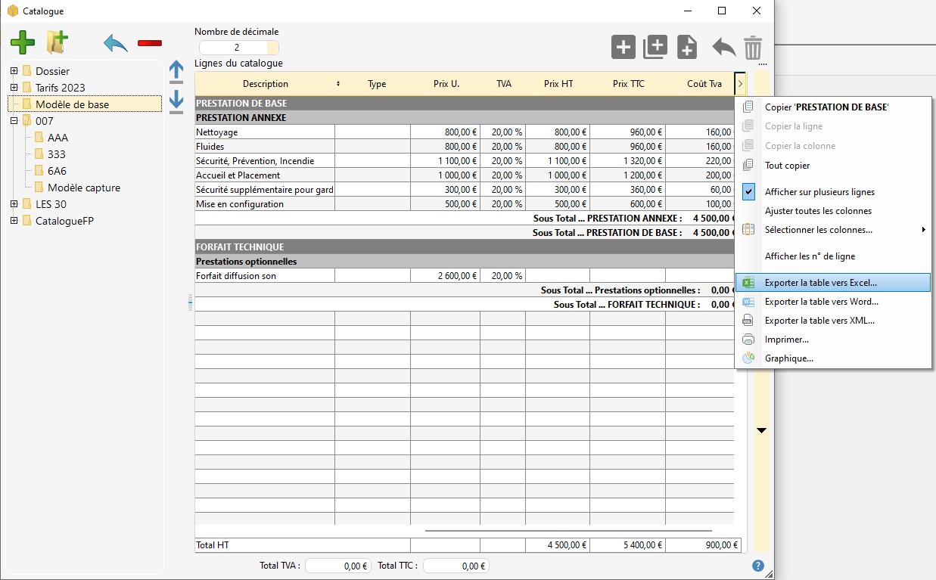
Task: Click the gray duplicate-plus icon
Action: pos(655,47)
